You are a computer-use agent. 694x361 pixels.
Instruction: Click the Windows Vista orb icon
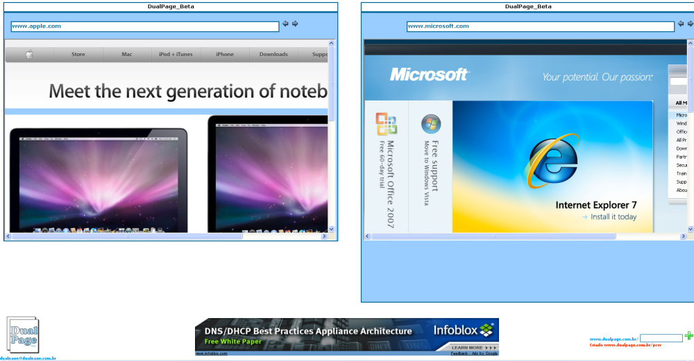(x=431, y=124)
